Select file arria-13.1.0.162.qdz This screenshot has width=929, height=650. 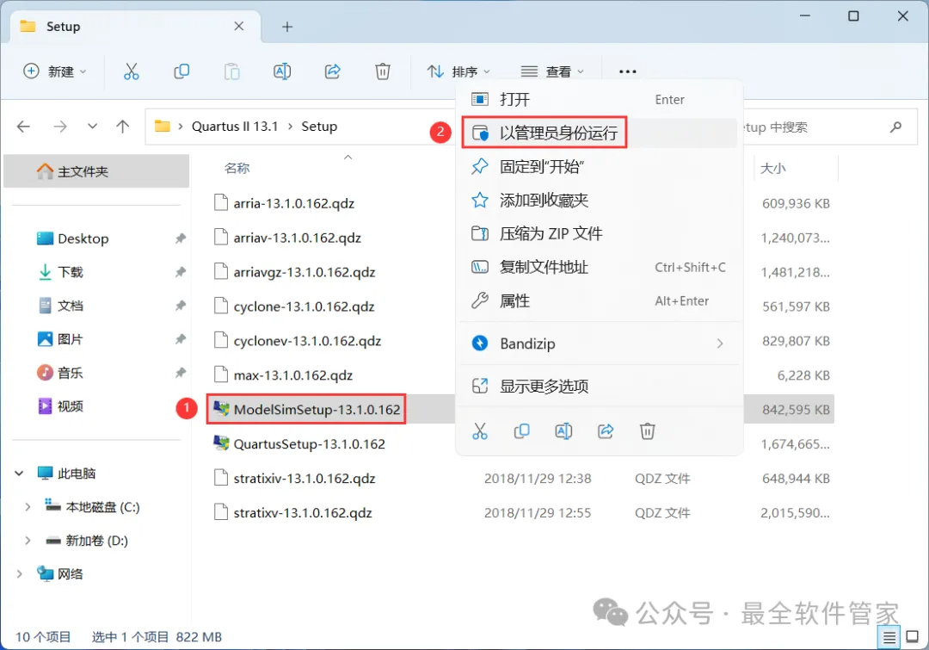pyautogui.click(x=293, y=203)
